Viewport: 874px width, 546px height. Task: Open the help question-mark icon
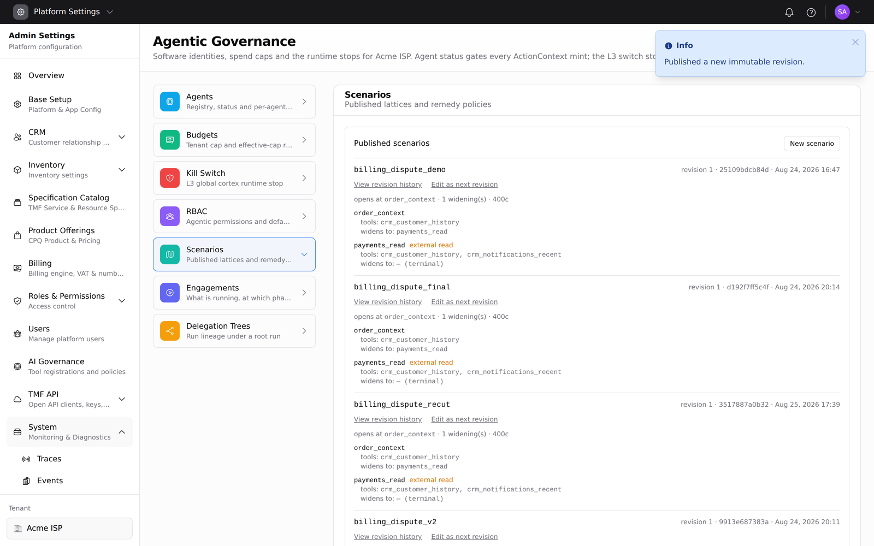click(x=811, y=12)
